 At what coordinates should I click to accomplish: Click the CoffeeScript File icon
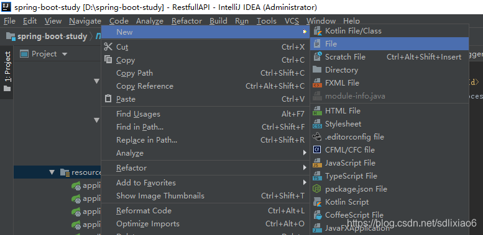coord(317,215)
